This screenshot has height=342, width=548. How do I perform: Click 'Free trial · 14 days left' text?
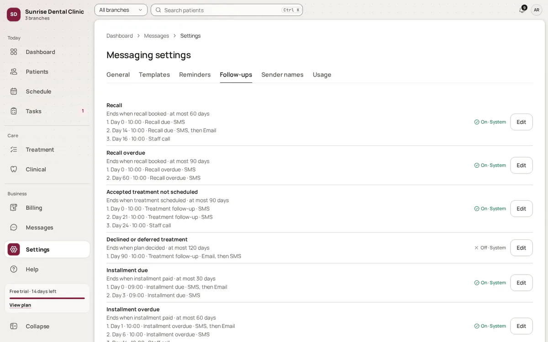coord(33,291)
